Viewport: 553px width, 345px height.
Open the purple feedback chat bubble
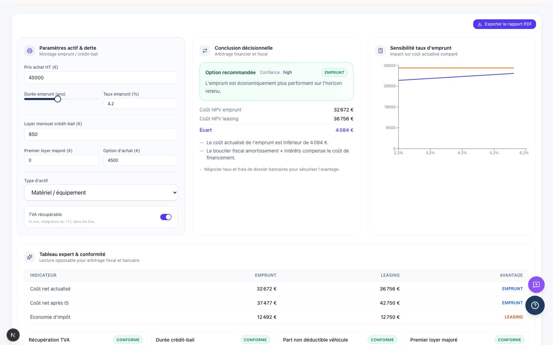536,285
